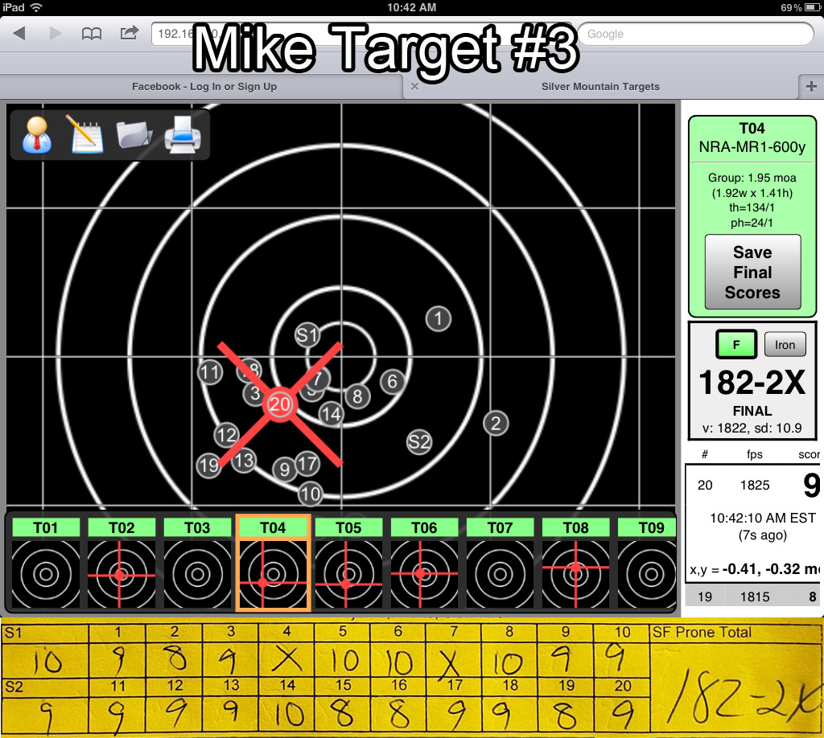Tap shot marker 19 on target
The height and width of the screenshot is (738, 824).
click(x=208, y=465)
